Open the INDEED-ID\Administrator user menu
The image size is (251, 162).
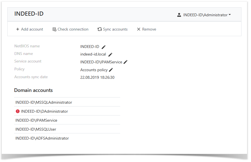[x=205, y=15]
